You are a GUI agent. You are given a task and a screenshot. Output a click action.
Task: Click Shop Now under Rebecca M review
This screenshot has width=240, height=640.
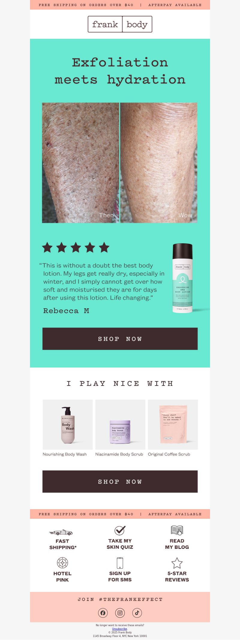tap(120, 339)
